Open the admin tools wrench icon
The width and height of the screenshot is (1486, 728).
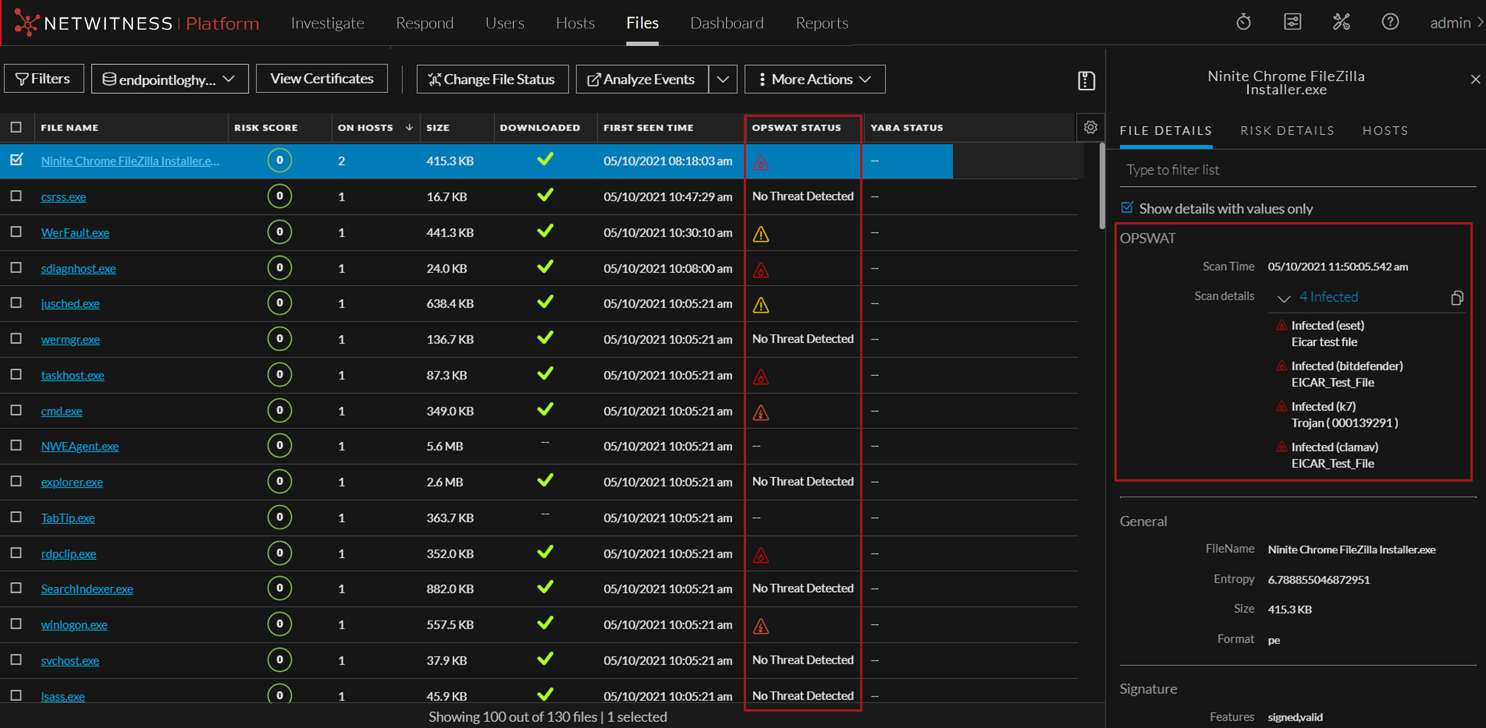pyautogui.click(x=1341, y=23)
